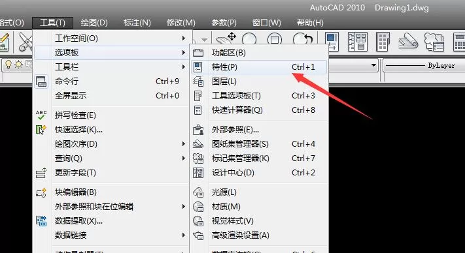Click the external references icon
The width and height of the screenshot is (465, 253).
(198, 130)
